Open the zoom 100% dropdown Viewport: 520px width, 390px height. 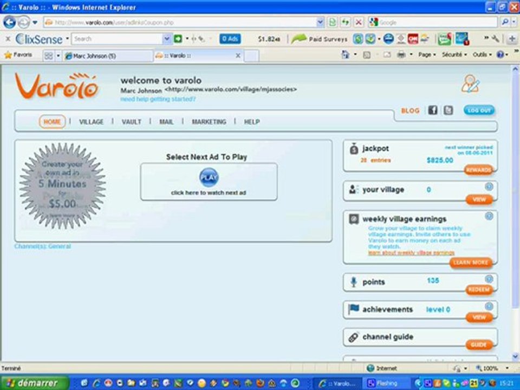pos(507,368)
